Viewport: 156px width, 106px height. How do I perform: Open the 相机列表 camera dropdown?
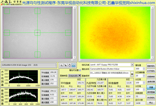tap(132, 65)
